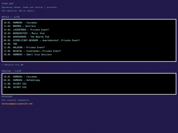Select PALILA row '10.01. HAMBURG – Cascadas'
The height and width of the screenshot is (133, 178).
[20, 77]
